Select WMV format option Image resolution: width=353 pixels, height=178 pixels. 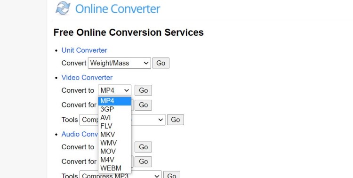[114, 143]
